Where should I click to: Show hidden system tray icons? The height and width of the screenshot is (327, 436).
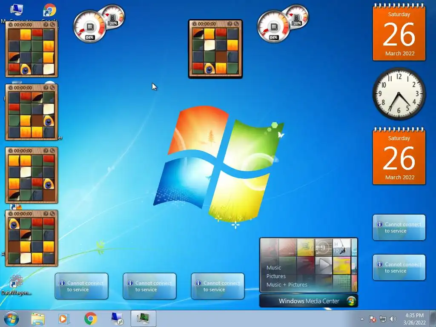[x=362, y=319]
